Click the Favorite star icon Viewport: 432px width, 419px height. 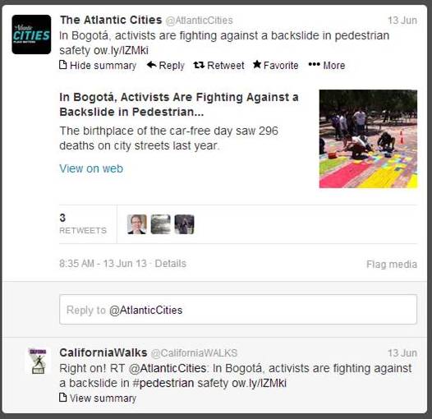(x=257, y=65)
